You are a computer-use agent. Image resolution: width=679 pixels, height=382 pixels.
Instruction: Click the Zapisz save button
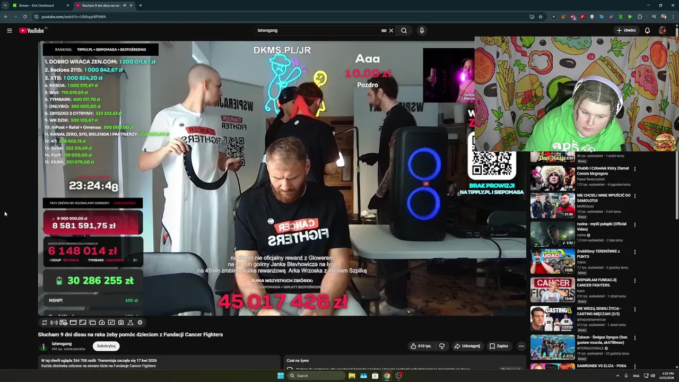pos(499,346)
